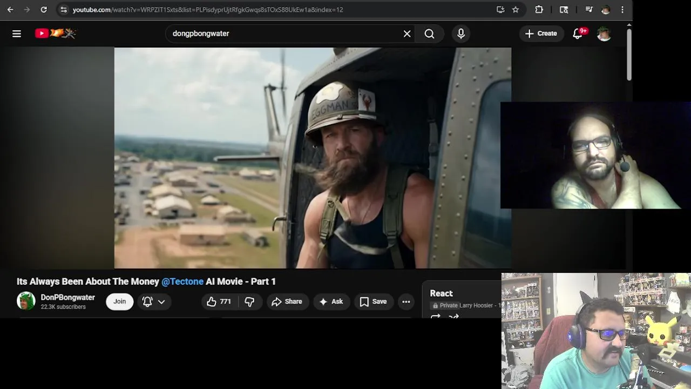The image size is (691, 389).
Task: Click the browser forward arrow
Action: 27,10
